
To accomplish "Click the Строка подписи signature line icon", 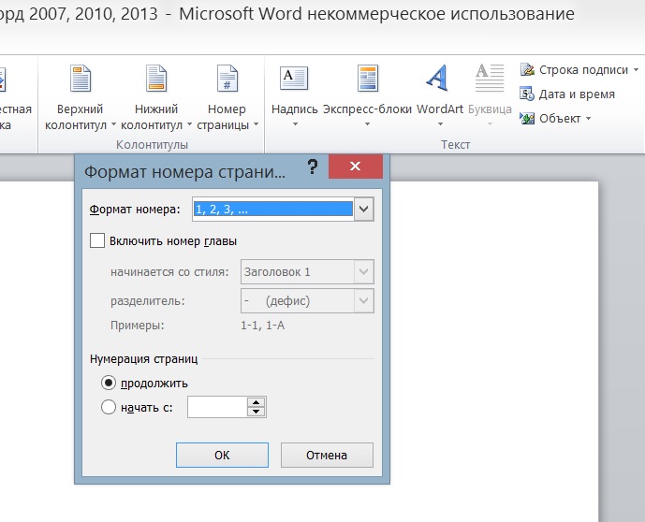I will (527, 69).
